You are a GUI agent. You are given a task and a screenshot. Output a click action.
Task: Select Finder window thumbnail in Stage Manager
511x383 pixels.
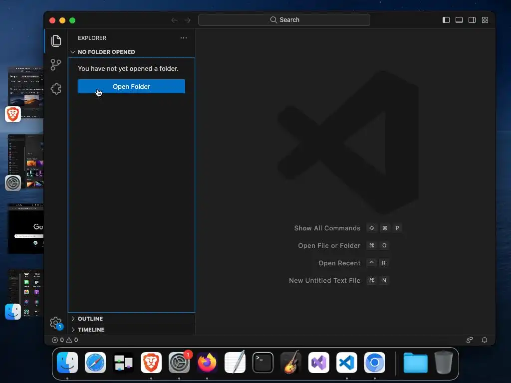[x=25, y=293]
